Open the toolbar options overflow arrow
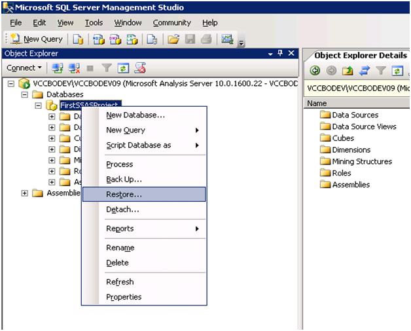This screenshot has width=411, height=331. coord(241,43)
